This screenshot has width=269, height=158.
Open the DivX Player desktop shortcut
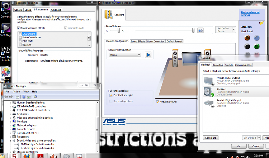[x=5, y=30]
